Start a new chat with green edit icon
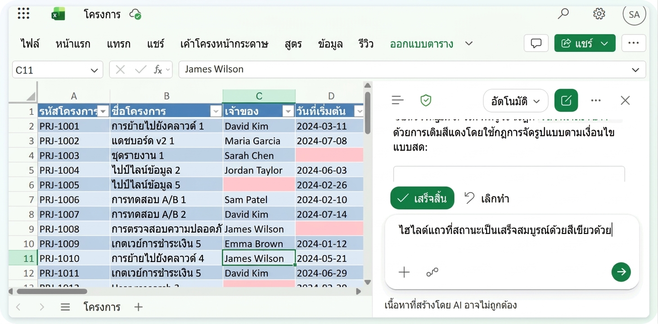 click(x=566, y=100)
